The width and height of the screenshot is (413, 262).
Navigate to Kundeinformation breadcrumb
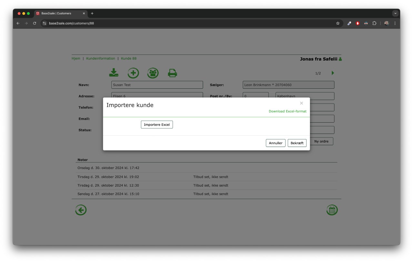click(100, 58)
